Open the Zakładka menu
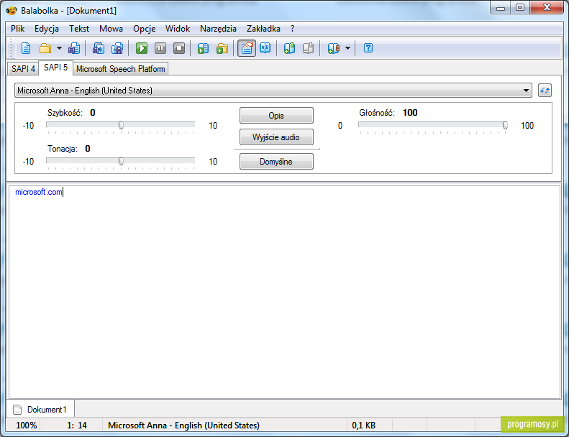The height and width of the screenshot is (437, 569). click(263, 29)
